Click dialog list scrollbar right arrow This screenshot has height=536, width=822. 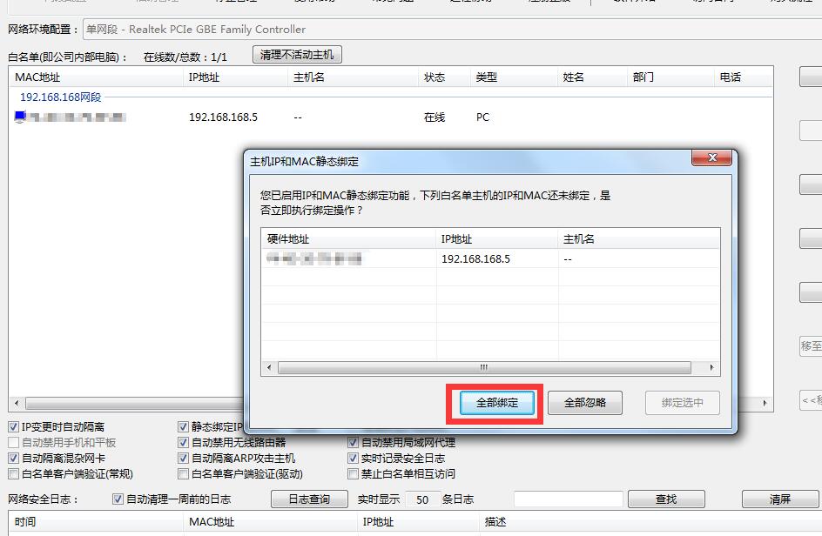click(x=711, y=367)
